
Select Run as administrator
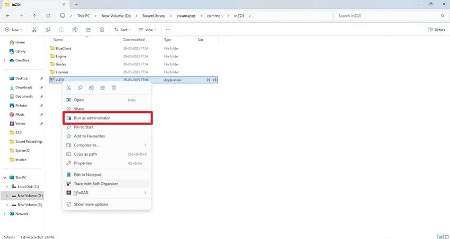point(107,118)
